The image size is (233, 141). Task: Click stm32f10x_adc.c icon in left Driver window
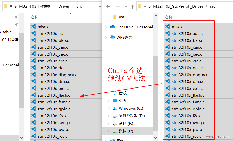[x=34, y=33]
